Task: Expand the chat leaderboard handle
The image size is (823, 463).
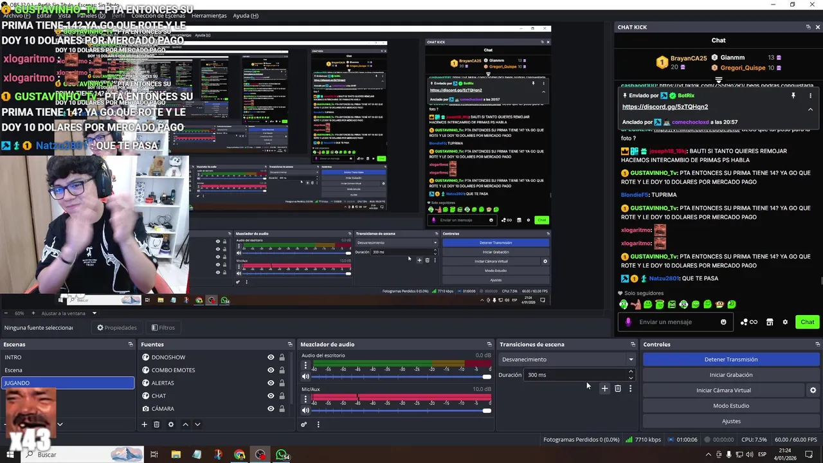Action: tap(718, 80)
